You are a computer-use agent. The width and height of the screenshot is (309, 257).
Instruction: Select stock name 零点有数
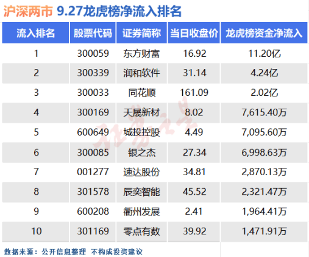coord(141,231)
